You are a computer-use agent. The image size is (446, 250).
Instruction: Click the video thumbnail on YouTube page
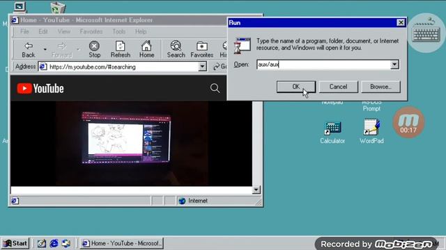(x=131, y=144)
